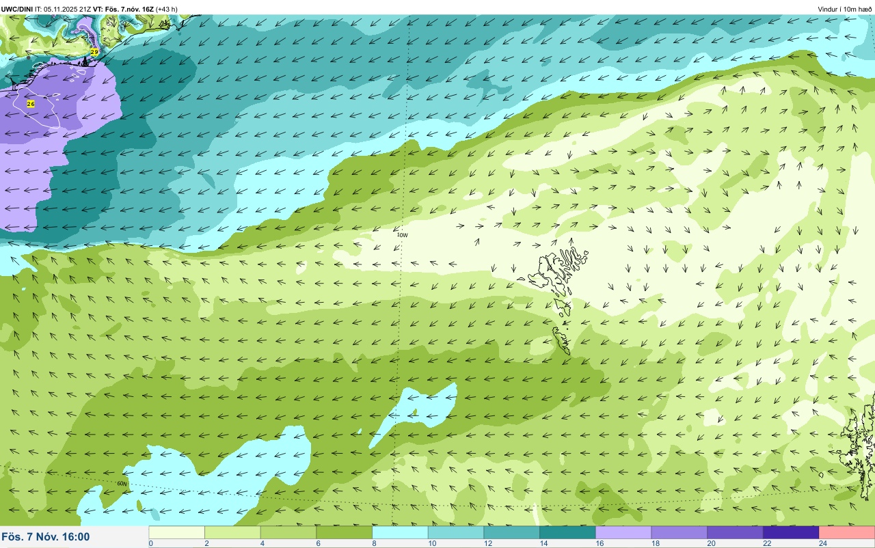This screenshot has height=548, width=875.
Task: Select the 18–20 purple legend swatch
Action: [679, 532]
